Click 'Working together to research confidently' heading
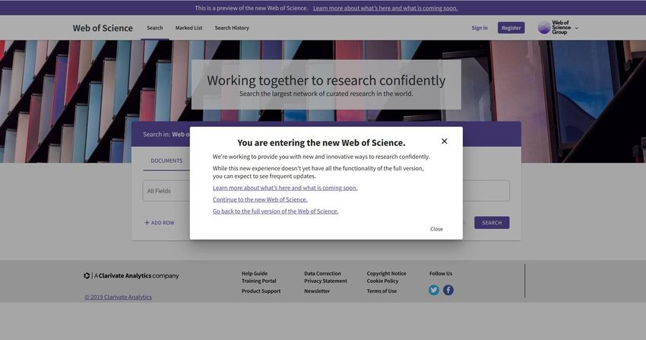 [x=326, y=80]
